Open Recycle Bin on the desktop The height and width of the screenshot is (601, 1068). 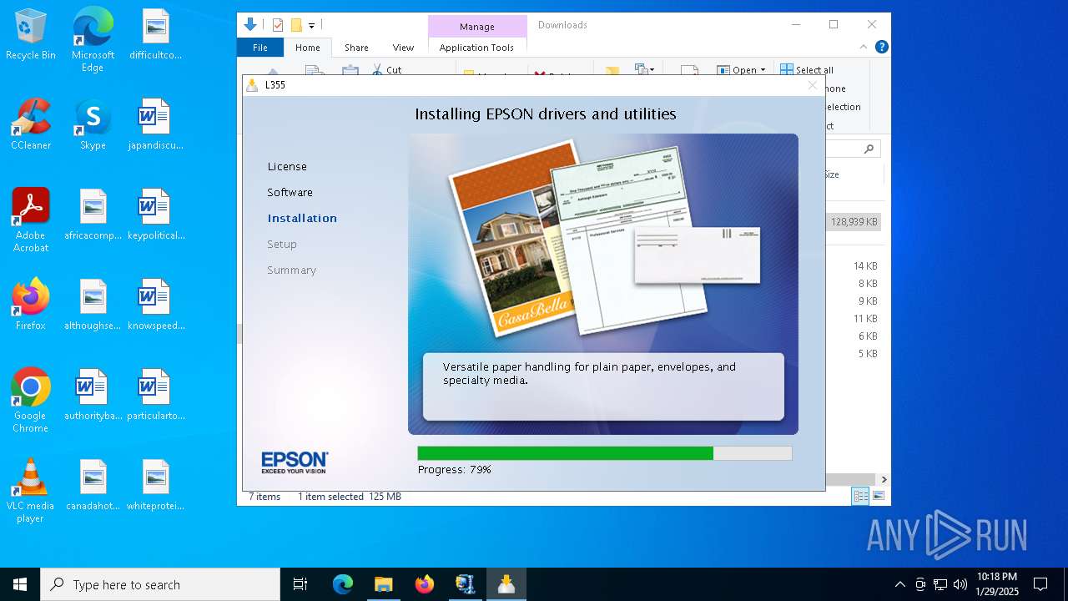(31, 35)
